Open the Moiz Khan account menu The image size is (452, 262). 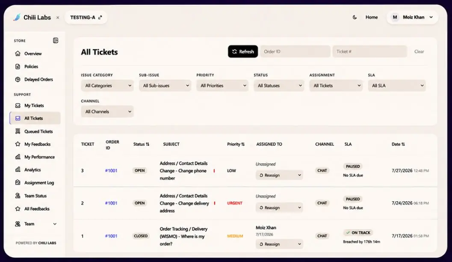point(413,17)
